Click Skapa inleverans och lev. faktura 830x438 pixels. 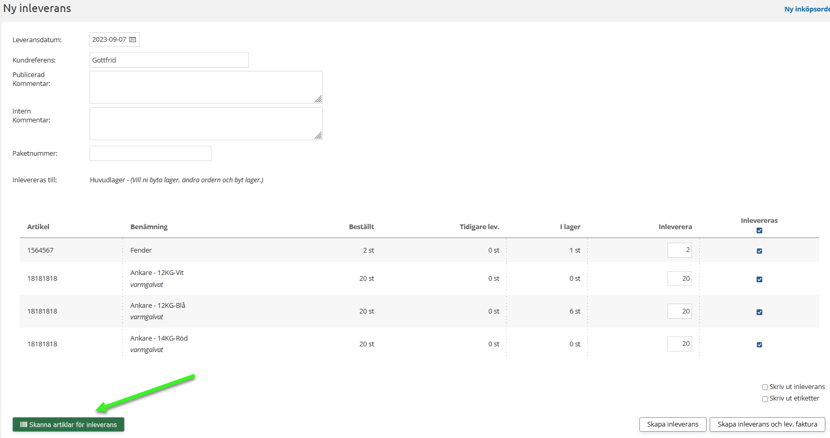tap(767, 424)
